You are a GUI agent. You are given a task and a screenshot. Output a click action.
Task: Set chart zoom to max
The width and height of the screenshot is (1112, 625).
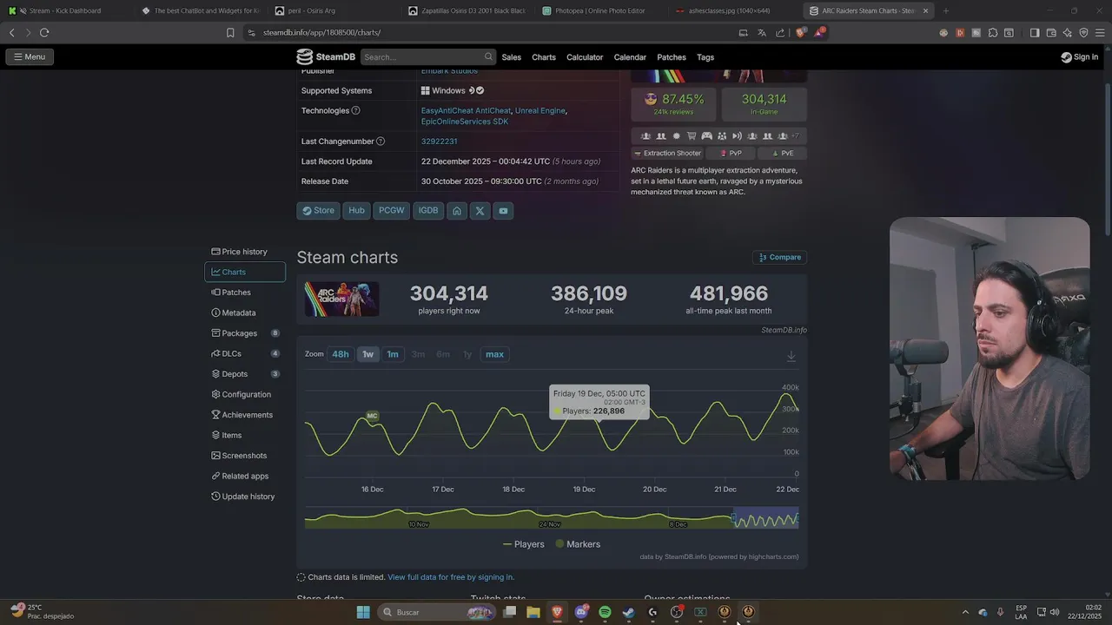pyautogui.click(x=494, y=354)
